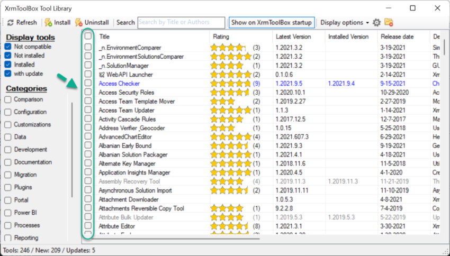Image resolution: width=450 pixels, height=256 pixels.
Task: Select Attachments Reversible Copy Tool title
Action: (141, 208)
